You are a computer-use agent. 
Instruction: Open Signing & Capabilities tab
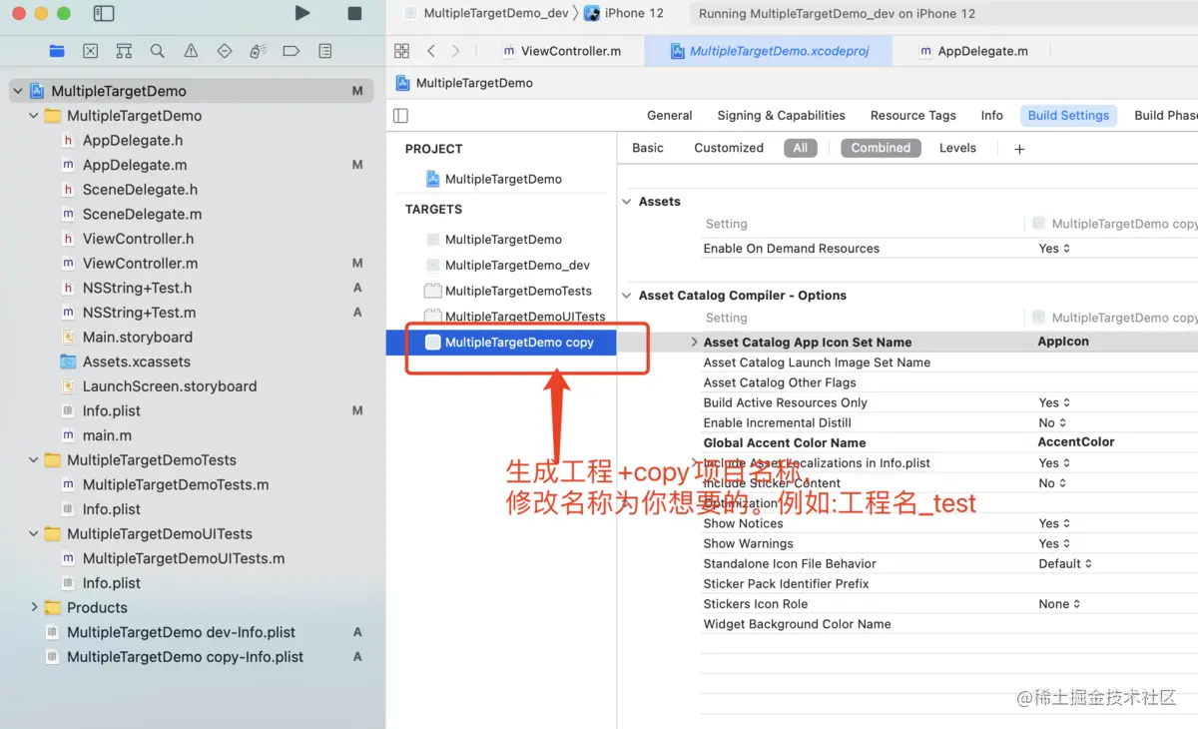coord(781,116)
